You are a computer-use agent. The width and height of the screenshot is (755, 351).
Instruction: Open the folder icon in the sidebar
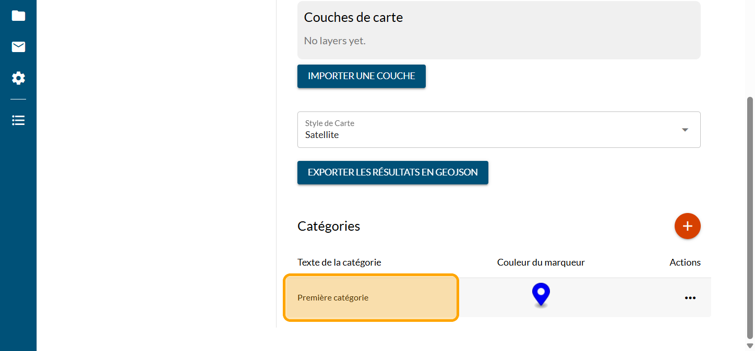[x=18, y=16]
